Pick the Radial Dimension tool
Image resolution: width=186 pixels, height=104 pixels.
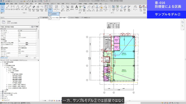point(22,8)
